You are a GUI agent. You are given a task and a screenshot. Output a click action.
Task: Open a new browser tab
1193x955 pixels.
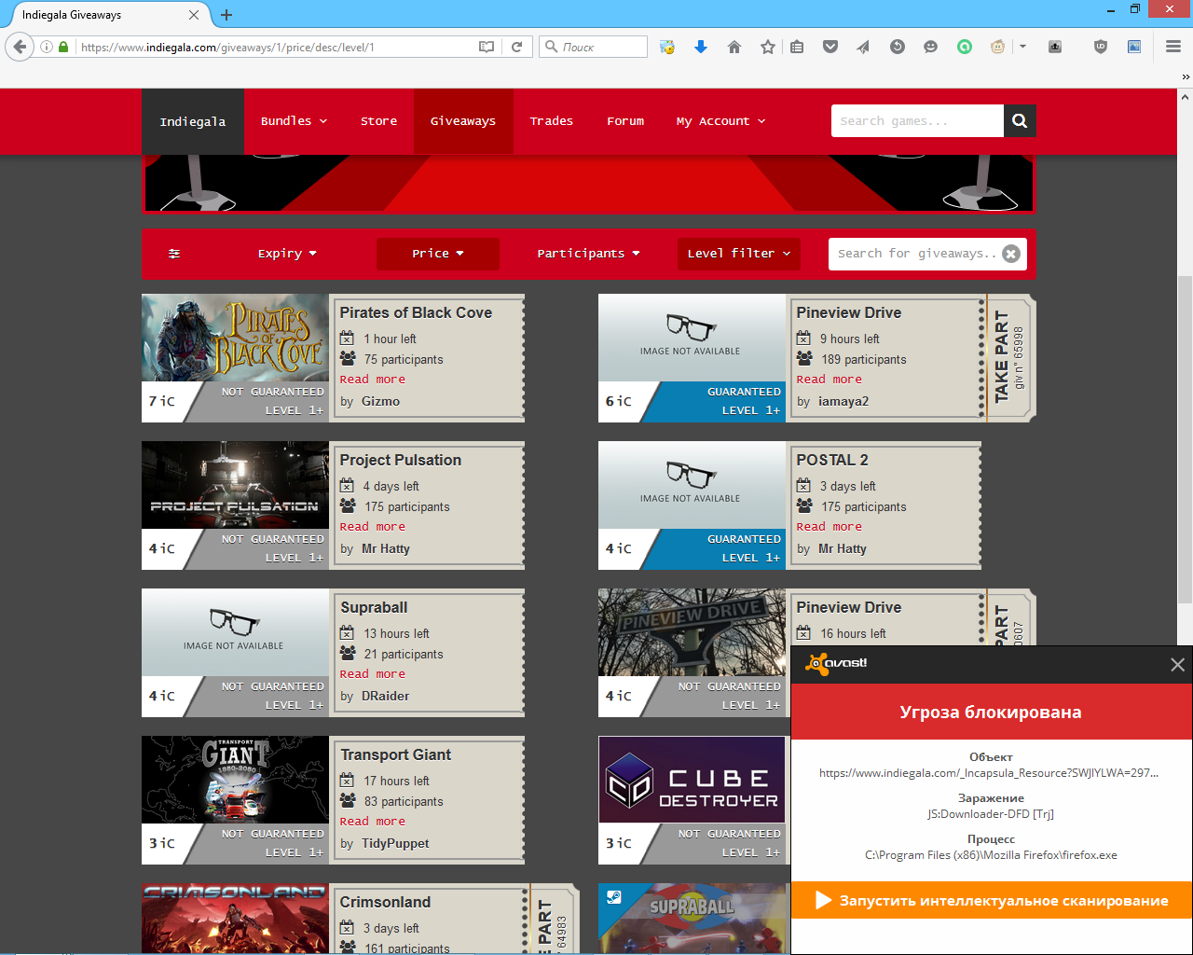coord(226,15)
